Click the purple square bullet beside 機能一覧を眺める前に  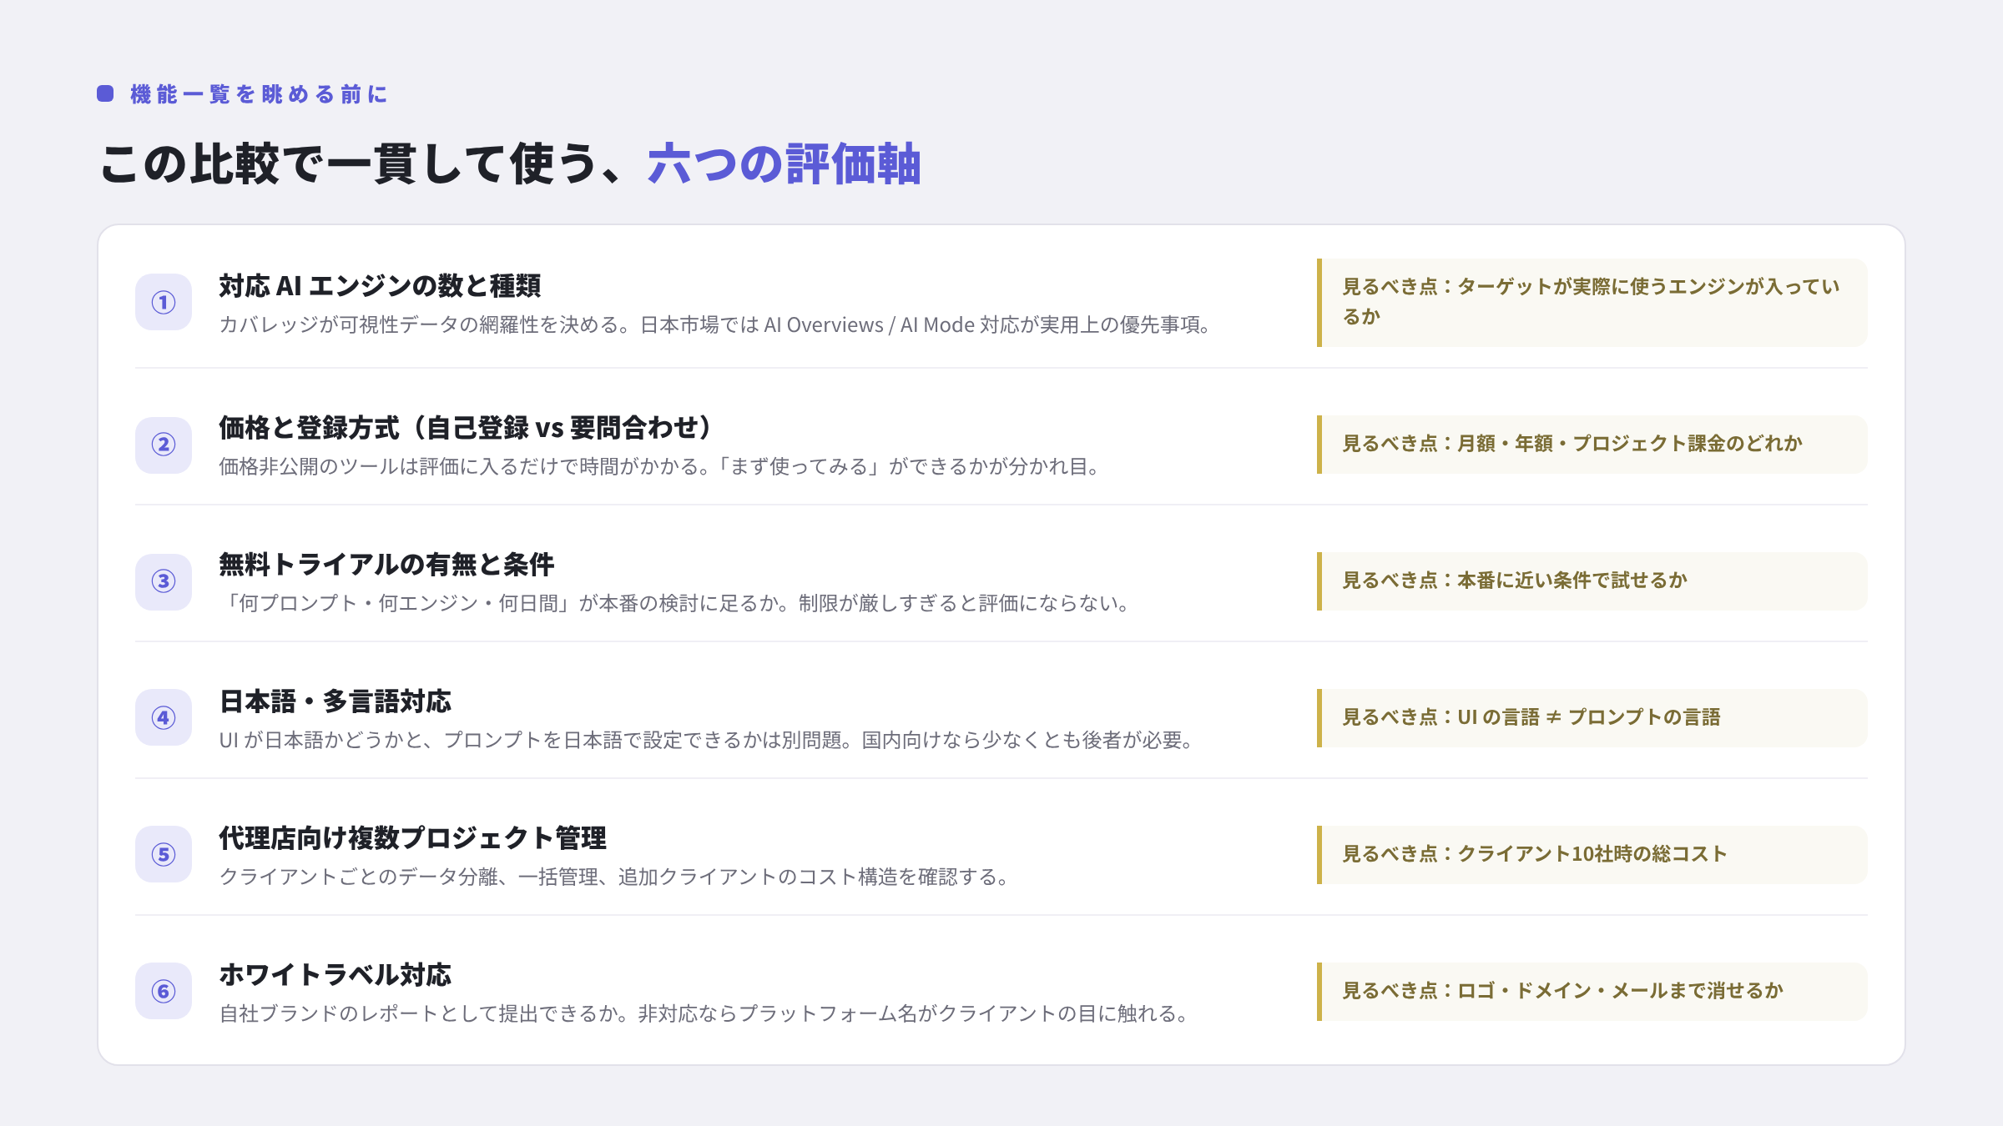click(105, 93)
